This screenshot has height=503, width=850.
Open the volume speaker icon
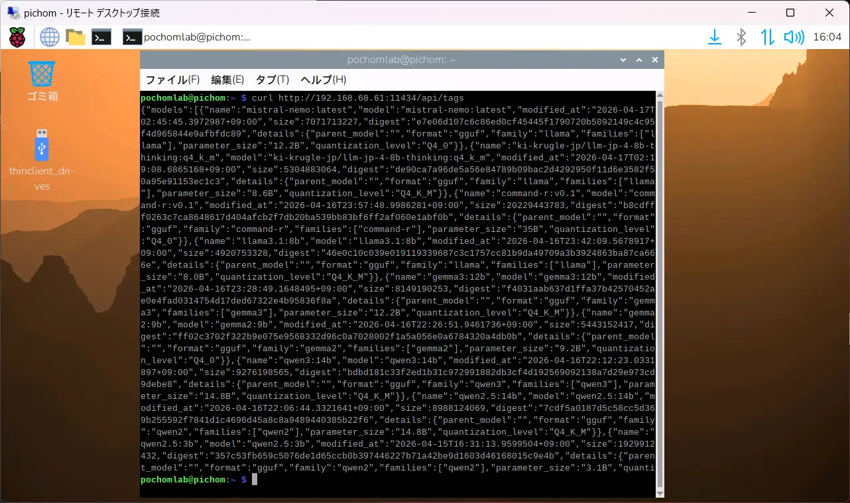(x=794, y=37)
